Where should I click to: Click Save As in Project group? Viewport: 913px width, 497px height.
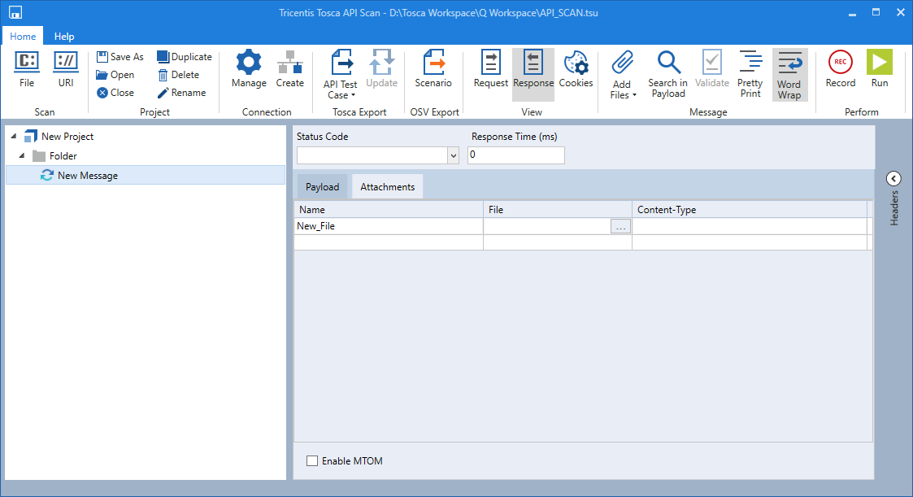click(x=120, y=57)
